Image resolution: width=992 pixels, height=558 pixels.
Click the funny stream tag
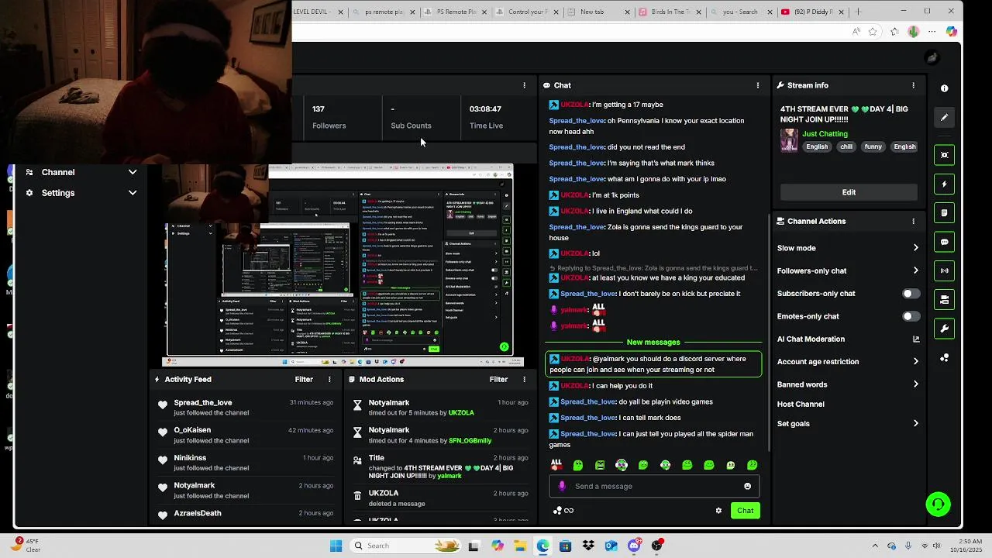pos(873,146)
